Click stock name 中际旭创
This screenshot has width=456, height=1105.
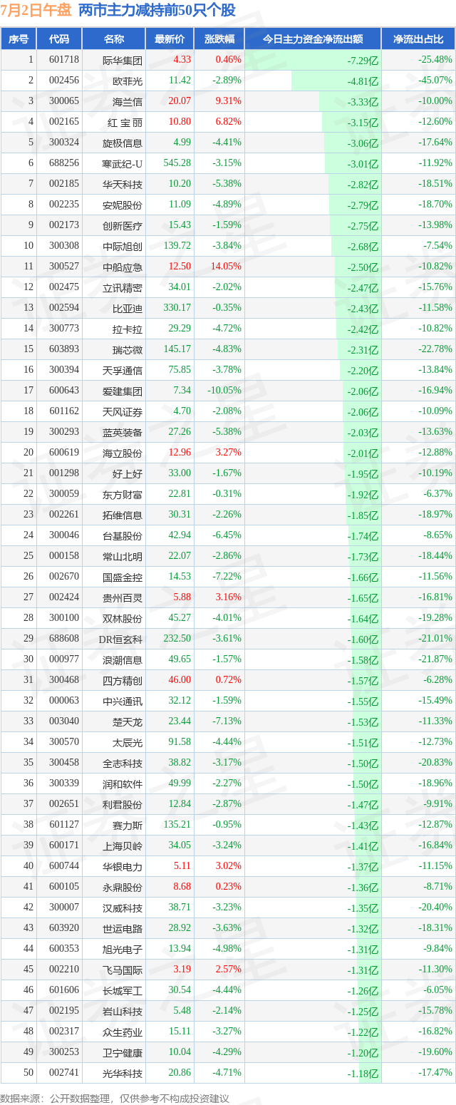[x=123, y=247]
